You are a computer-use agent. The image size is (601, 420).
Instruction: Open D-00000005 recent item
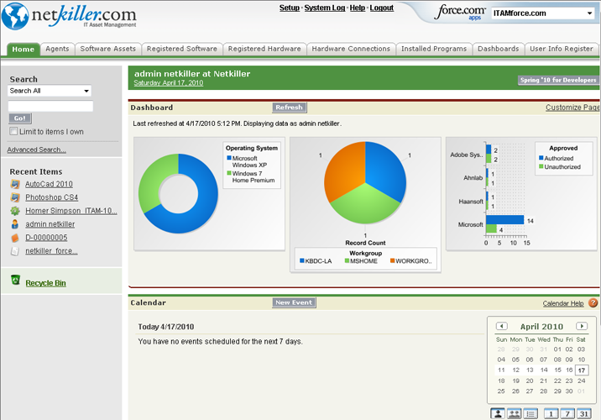(46, 238)
